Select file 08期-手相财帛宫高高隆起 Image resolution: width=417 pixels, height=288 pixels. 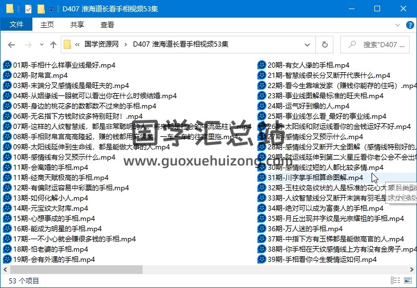(x=120, y=137)
